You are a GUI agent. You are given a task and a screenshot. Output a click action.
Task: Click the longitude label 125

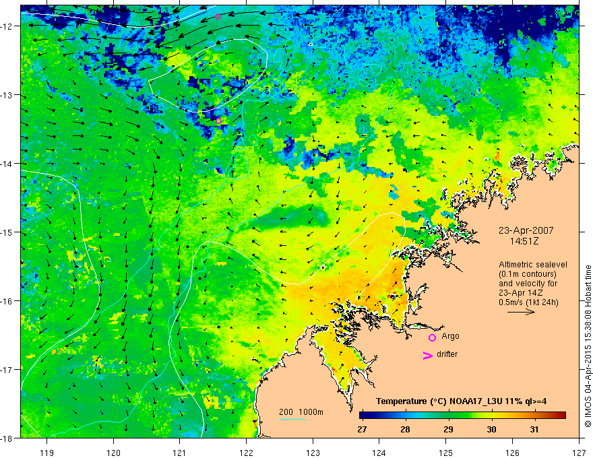click(x=446, y=453)
